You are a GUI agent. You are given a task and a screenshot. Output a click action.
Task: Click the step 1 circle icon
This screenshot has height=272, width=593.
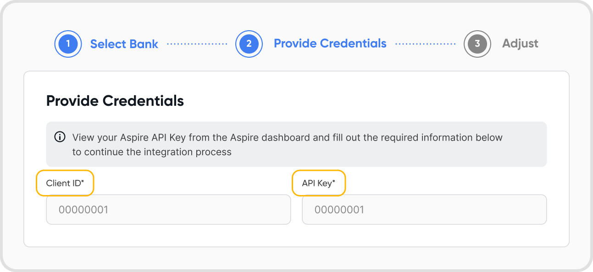[x=68, y=44]
